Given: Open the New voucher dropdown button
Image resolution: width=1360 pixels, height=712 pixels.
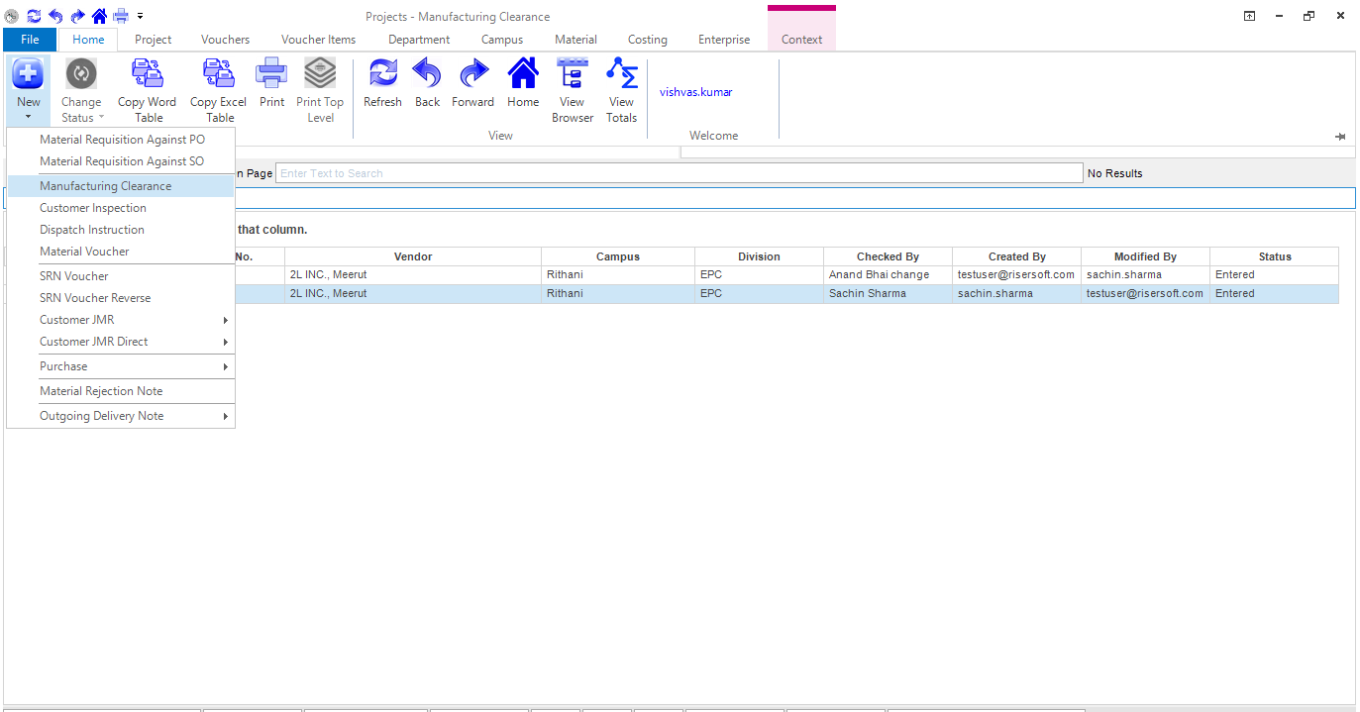Looking at the screenshot, I should tap(28, 89).
